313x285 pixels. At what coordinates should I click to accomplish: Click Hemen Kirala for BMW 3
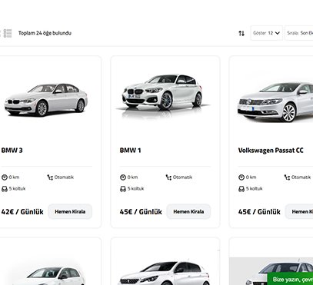click(70, 211)
